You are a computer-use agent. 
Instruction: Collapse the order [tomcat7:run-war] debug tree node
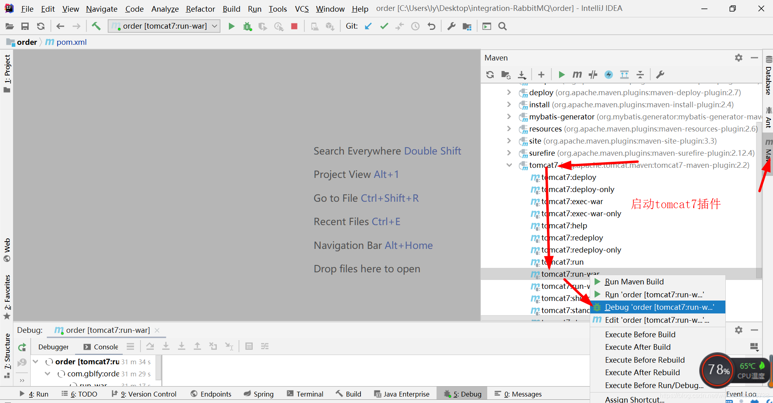click(x=36, y=361)
